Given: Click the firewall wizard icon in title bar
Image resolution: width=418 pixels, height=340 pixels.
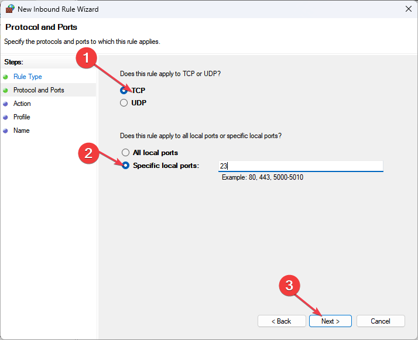Looking at the screenshot, I should point(10,9).
